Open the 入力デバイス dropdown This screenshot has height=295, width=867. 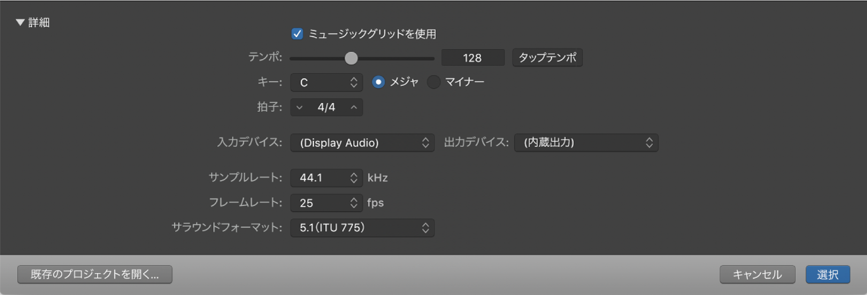pyautogui.click(x=362, y=142)
